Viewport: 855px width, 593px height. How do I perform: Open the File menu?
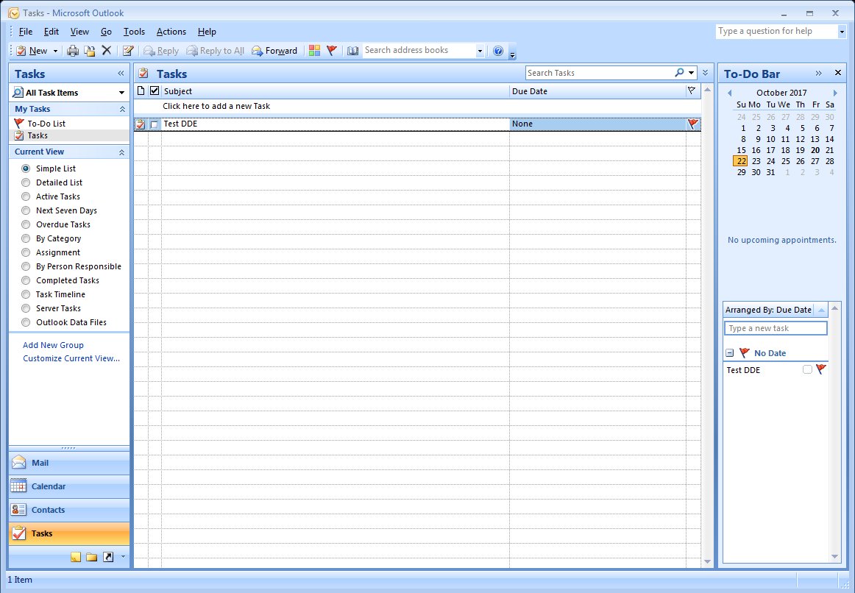tap(26, 32)
